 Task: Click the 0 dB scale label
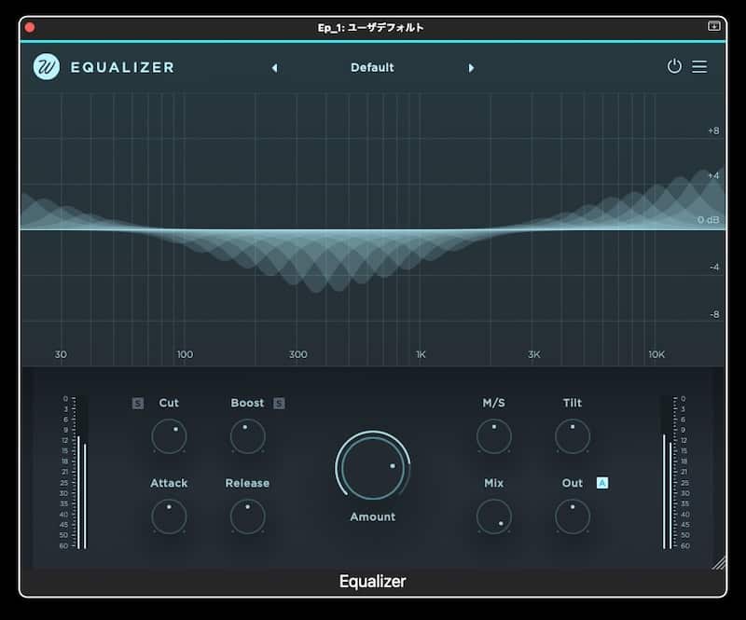pyautogui.click(x=708, y=220)
